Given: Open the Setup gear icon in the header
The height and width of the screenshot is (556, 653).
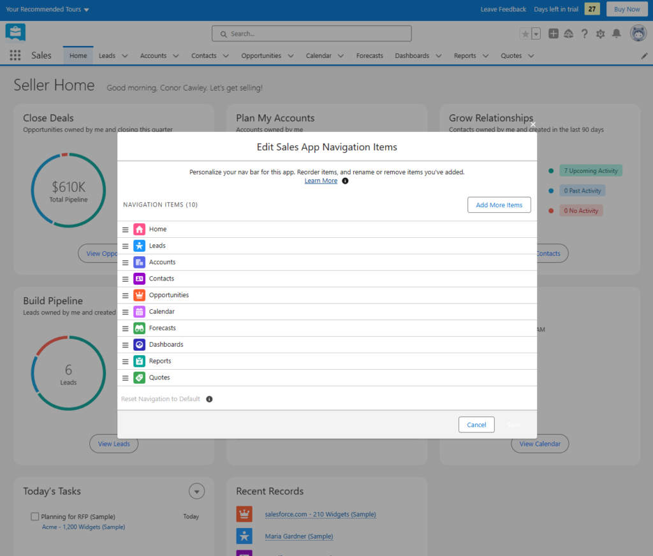Looking at the screenshot, I should 600,34.
